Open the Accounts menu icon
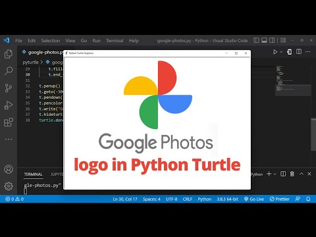 point(9,169)
